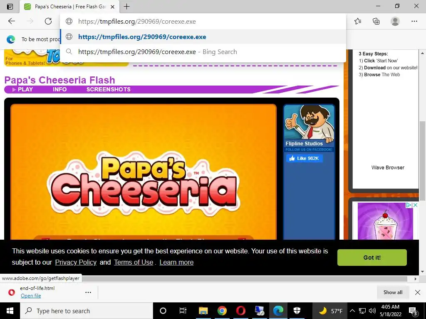Image resolution: width=426 pixels, height=319 pixels.
Task: Close the Papa's Cheeseria tab
Action: point(112,7)
